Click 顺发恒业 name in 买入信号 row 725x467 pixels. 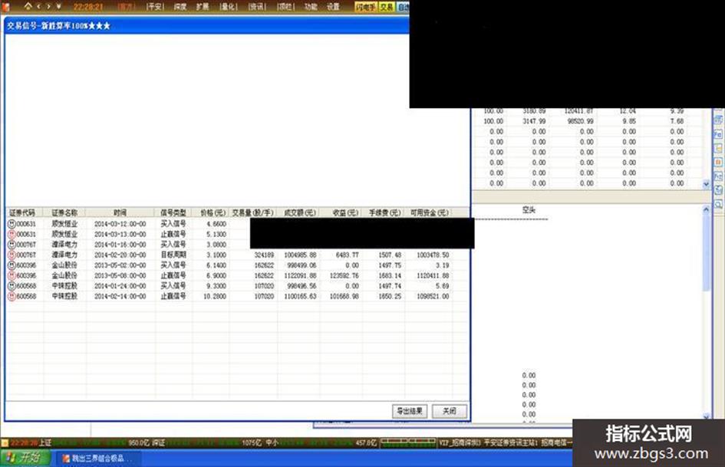tap(64, 224)
